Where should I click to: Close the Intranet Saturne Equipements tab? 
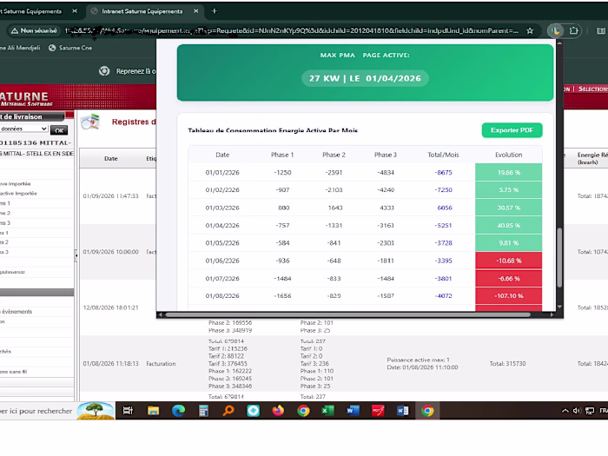tap(195, 11)
